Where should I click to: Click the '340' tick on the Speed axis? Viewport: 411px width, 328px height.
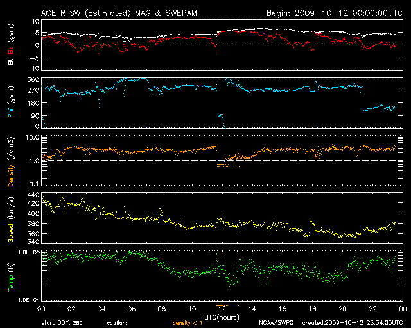[x=33, y=242]
